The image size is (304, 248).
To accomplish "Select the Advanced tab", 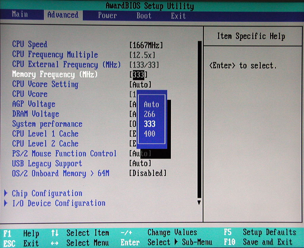I will (x=63, y=15).
